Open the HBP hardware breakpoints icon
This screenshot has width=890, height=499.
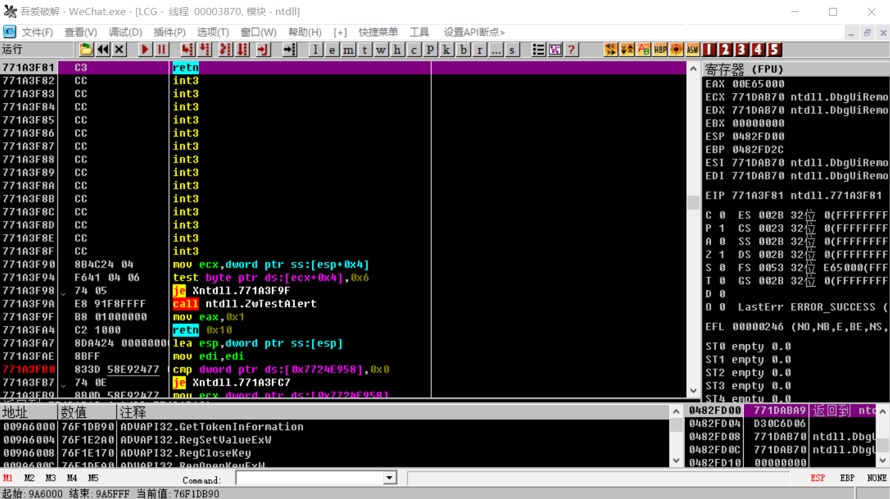[x=660, y=50]
